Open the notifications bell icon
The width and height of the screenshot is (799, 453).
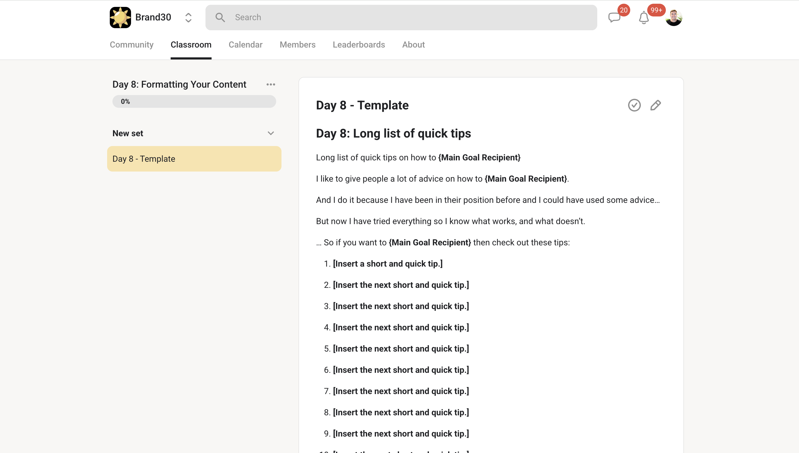[644, 18]
